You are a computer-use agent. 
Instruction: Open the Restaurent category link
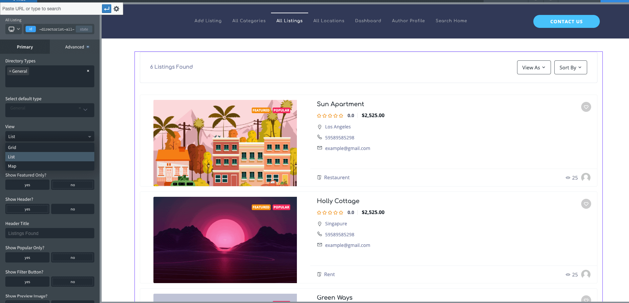[x=336, y=178]
